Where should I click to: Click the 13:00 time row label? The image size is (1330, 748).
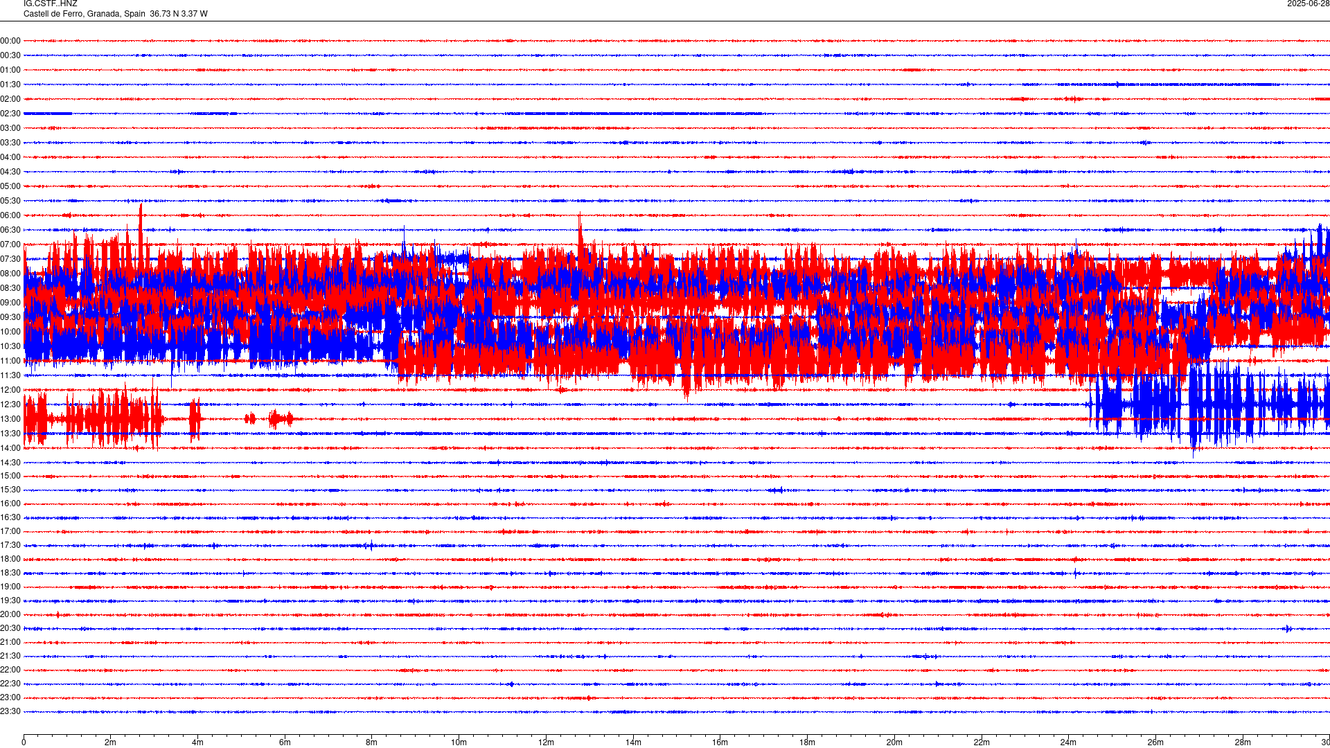10,419
